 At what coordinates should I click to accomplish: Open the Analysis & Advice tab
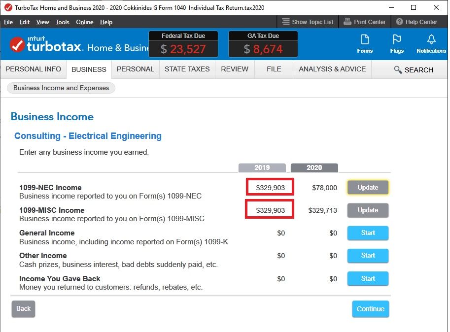[x=332, y=69]
